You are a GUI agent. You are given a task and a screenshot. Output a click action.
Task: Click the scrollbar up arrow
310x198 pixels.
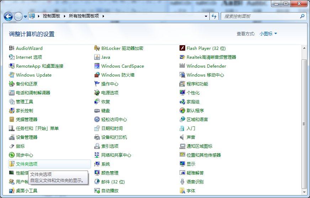click(304, 48)
